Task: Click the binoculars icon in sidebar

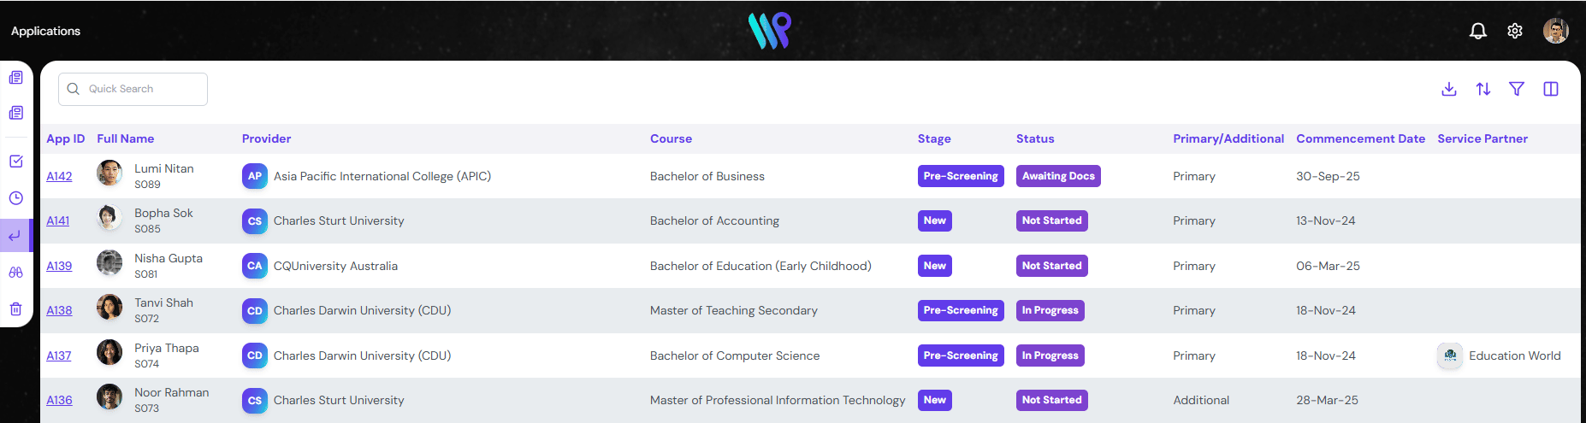Action: click(16, 273)
